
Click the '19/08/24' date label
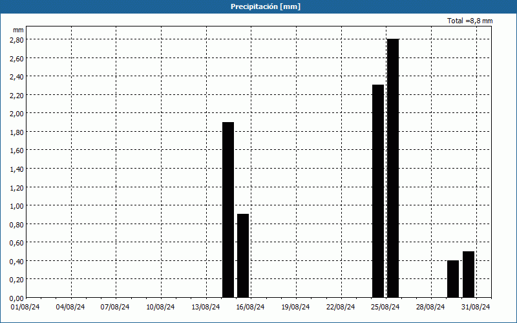295,307
